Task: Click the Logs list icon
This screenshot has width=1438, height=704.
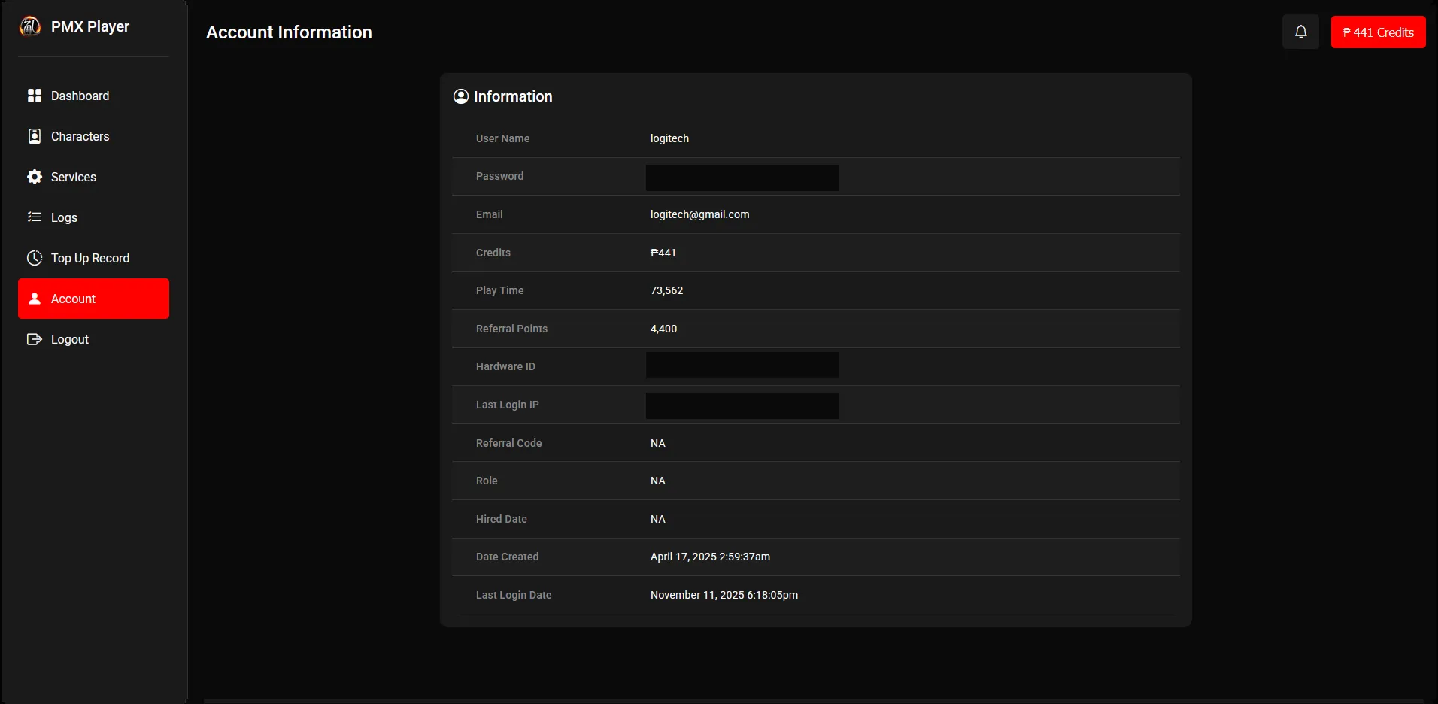Action: [x=35, y=217]
